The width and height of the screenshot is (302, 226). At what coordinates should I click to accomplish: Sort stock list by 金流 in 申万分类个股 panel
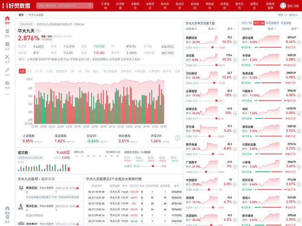point(212,29)
